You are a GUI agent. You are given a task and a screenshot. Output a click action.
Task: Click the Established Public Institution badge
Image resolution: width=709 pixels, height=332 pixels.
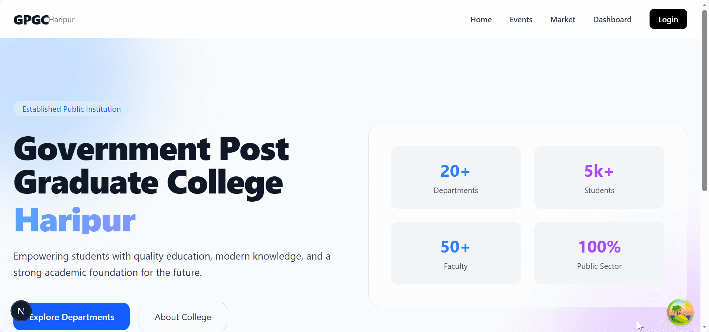[x=71, y=108]
